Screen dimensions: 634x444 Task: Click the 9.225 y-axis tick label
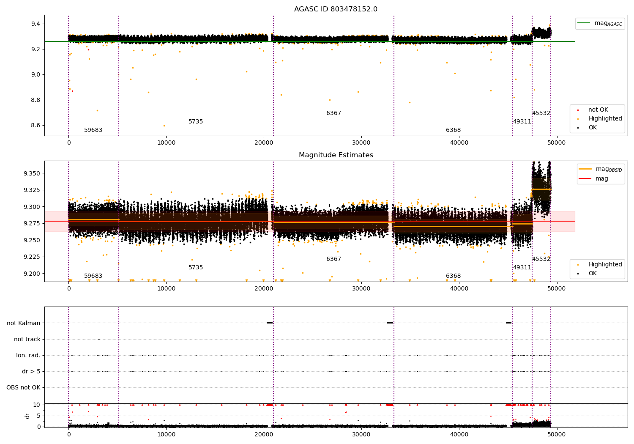(32, 257)
